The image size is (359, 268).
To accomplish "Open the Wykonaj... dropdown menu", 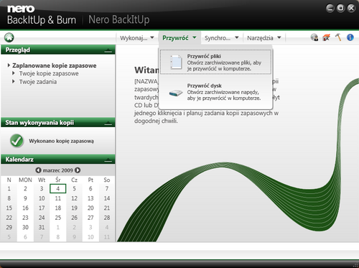I will click(x=136, y=38).
